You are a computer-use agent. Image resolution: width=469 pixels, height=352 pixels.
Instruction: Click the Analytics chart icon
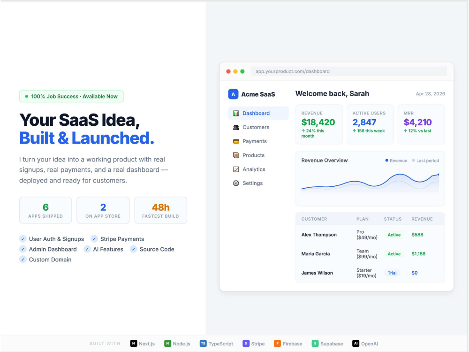pos(236,169)
